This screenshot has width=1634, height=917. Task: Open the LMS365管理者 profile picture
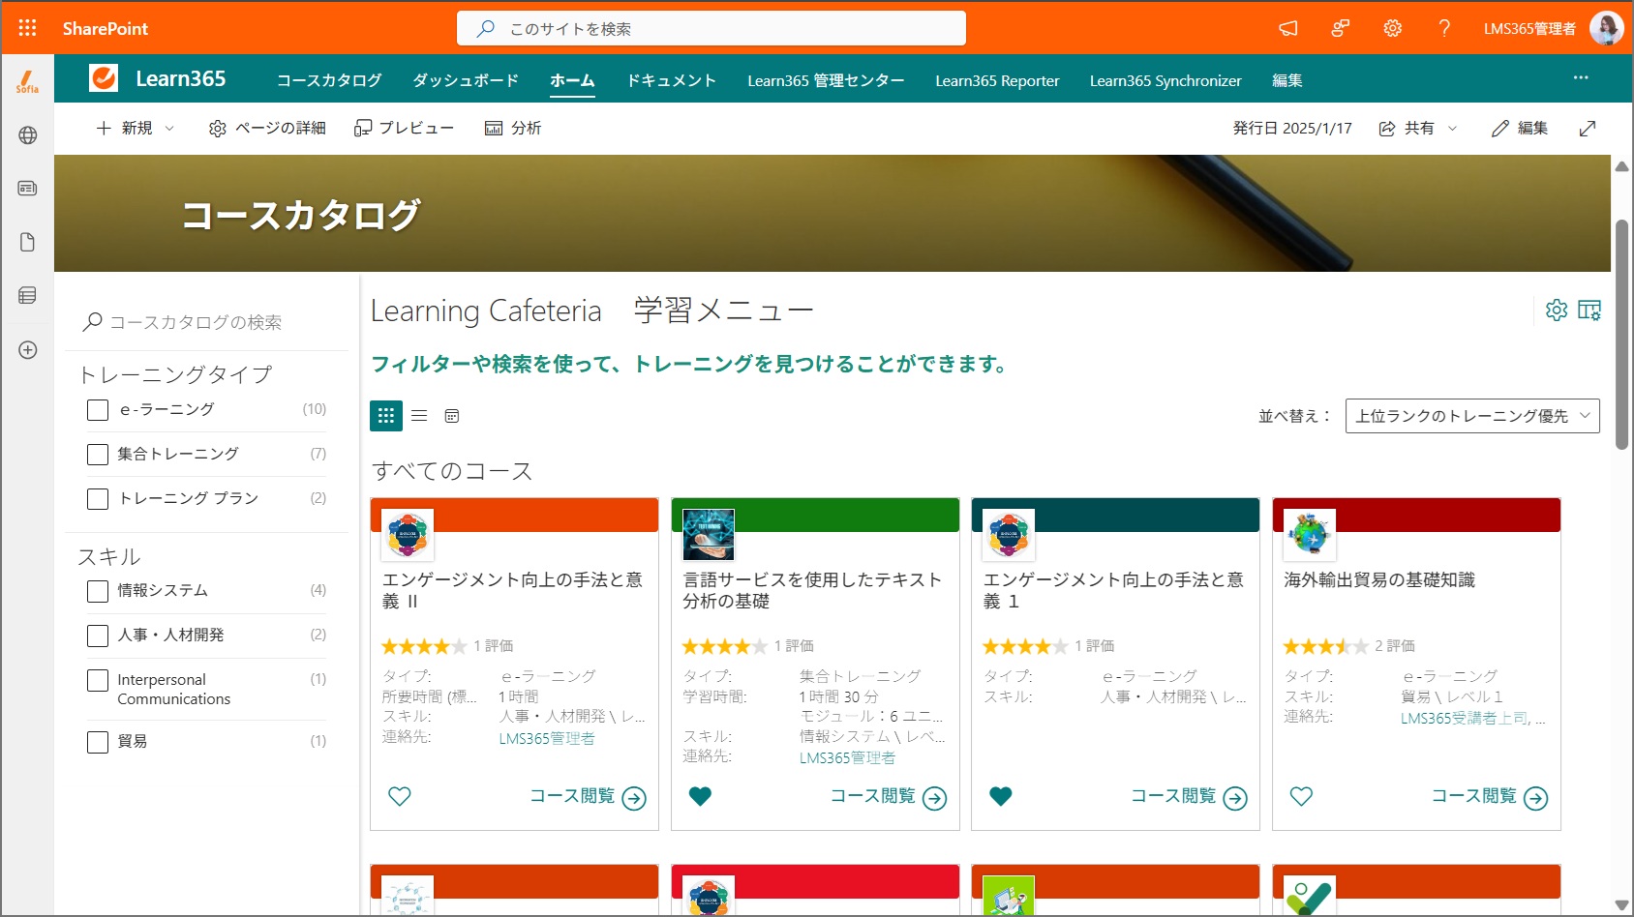pyautogui.click(x=1606, y=28)
